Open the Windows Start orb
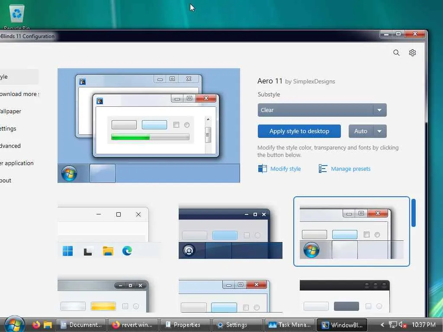This screenshot has width=443, height=332. pyautogui.click(x=14, y=324)
